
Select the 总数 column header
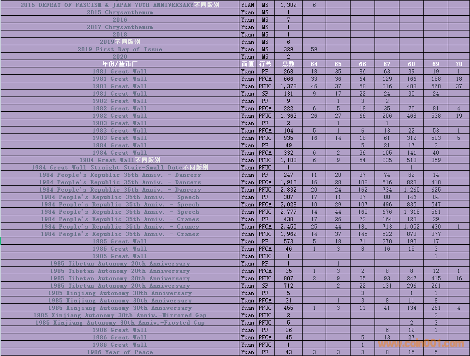pyautogui.click(x=288, y=64)
